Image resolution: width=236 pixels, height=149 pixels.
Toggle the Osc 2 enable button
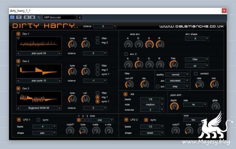coord(18,61)
